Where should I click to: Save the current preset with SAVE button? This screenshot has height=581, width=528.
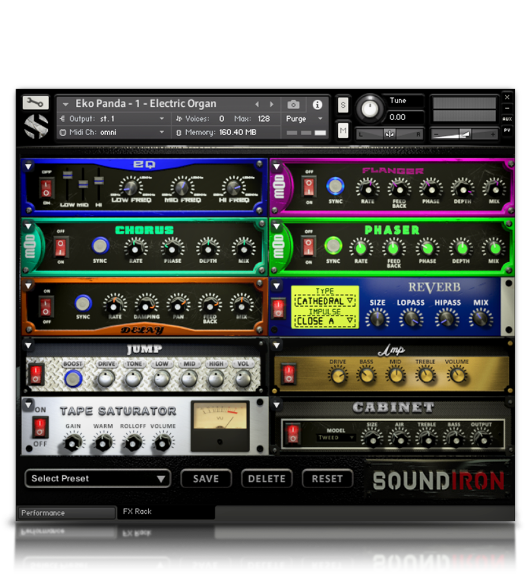(x=206, y=479)
